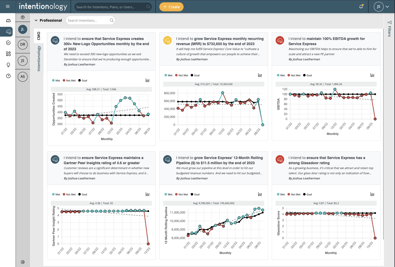Select the CMO vertical tab
The width and height of the screenshot is (395, 267).
click(39, 36)
